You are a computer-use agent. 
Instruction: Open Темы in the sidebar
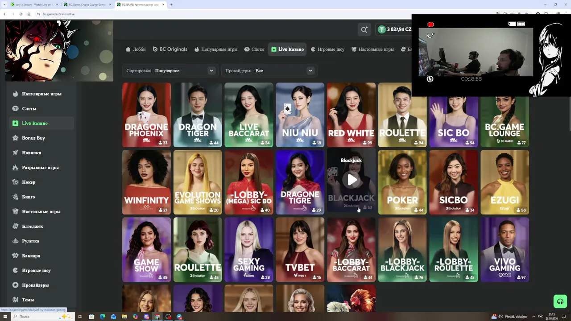pos(41,300)
